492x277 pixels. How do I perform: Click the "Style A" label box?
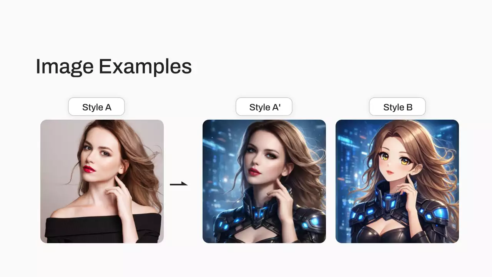point(96,107)
